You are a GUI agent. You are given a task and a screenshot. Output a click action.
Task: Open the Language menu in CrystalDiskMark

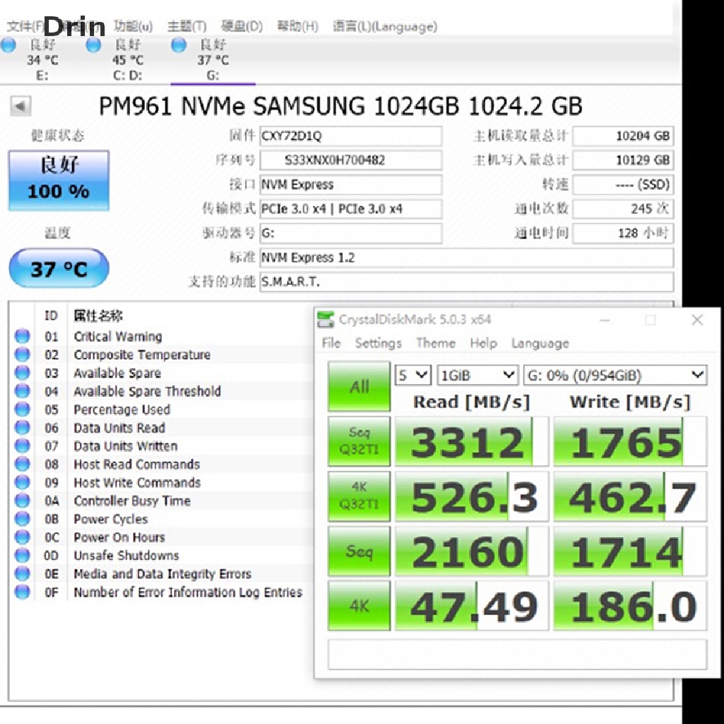(540, 343)
